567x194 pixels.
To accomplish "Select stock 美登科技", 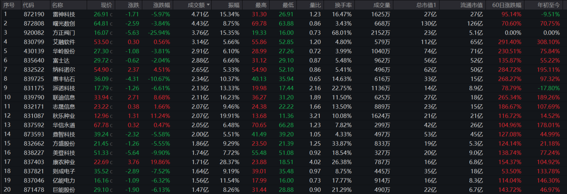I will coord(64,153).
